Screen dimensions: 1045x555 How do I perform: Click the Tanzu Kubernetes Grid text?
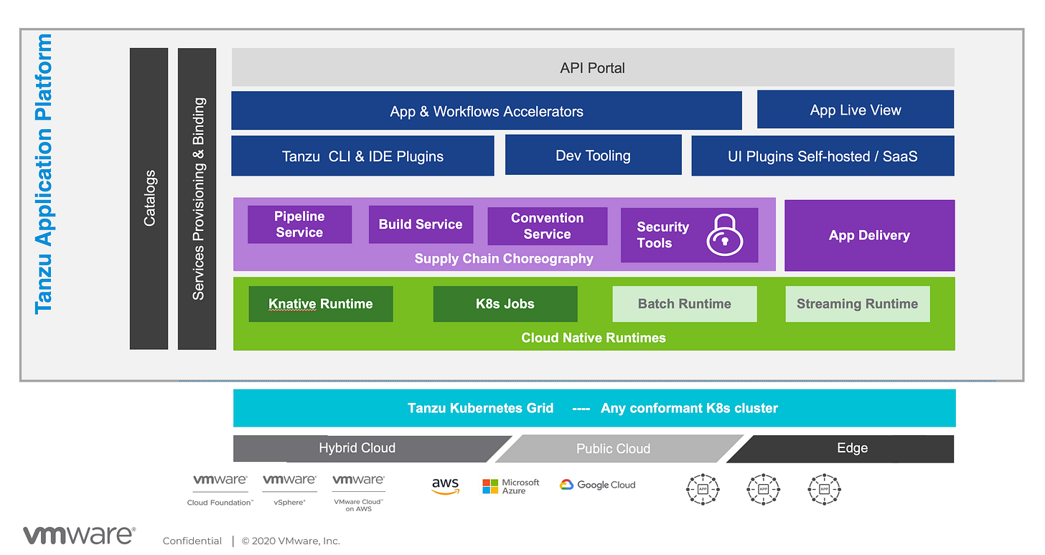[480, 408]
